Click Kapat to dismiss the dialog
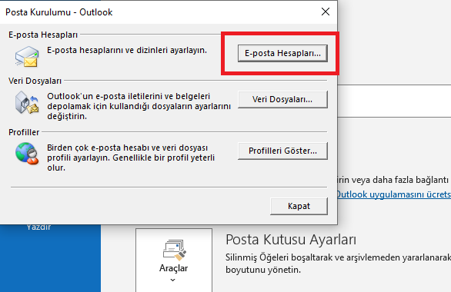Screen dimensions: 451x292 click(x=299, y=206)
